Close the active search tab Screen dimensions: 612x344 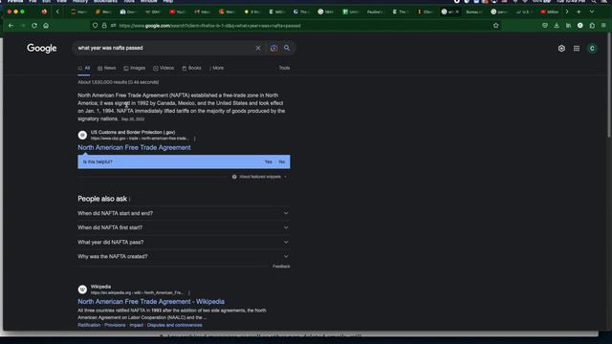point(457,11)
